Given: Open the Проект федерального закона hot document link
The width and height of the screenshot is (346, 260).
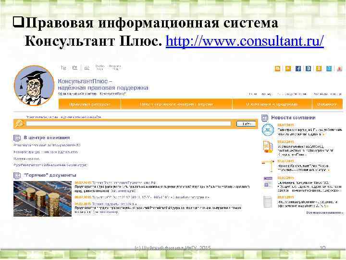Looking at the screenshot, I should [x=114, y=204].
